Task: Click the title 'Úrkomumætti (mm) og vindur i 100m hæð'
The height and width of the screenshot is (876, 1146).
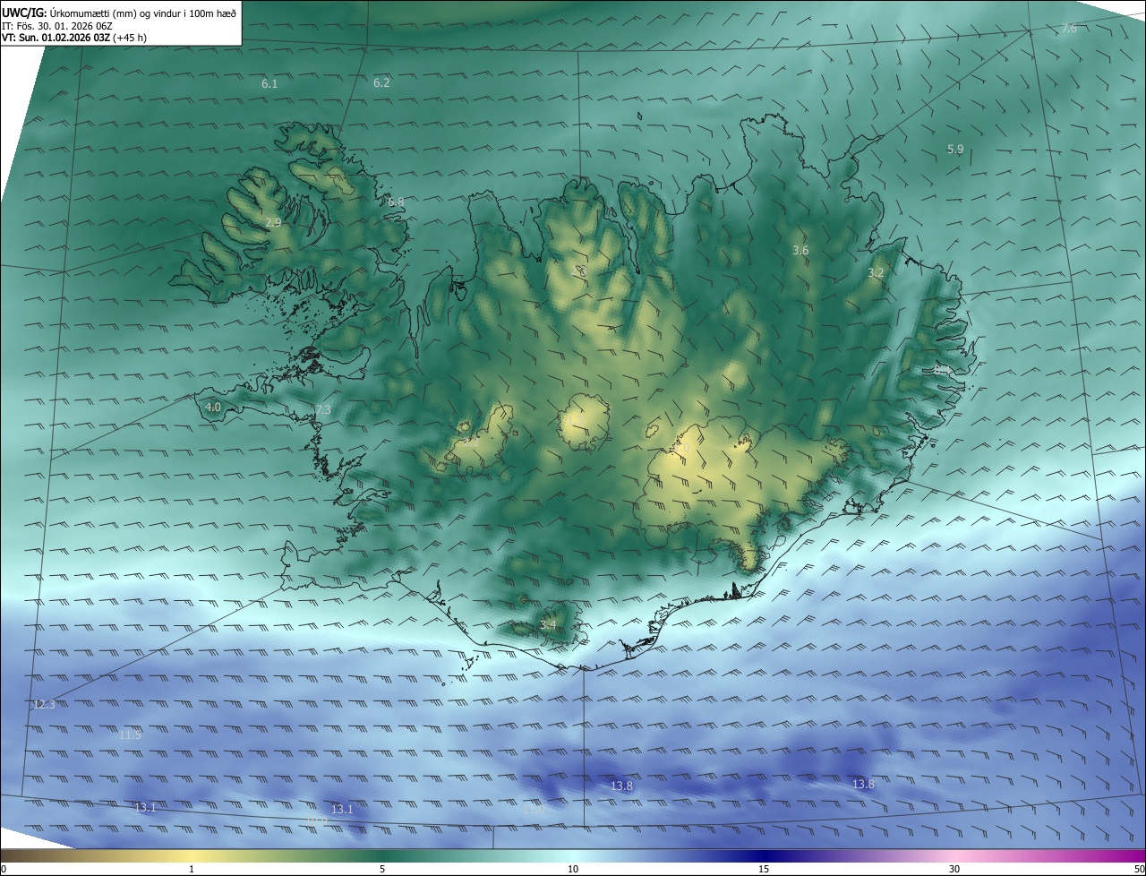Action: [x=142, y=13]
